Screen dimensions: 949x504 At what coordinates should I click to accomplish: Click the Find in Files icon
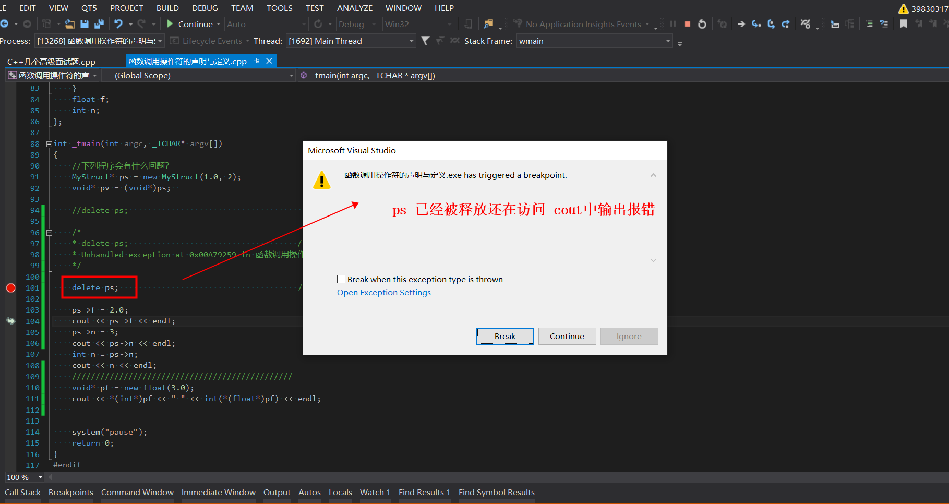pos(488,24)
